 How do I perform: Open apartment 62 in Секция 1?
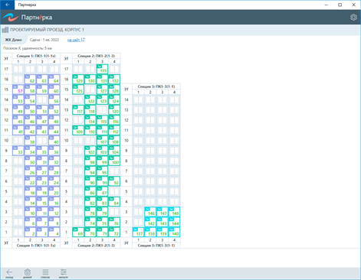point(30,80)
